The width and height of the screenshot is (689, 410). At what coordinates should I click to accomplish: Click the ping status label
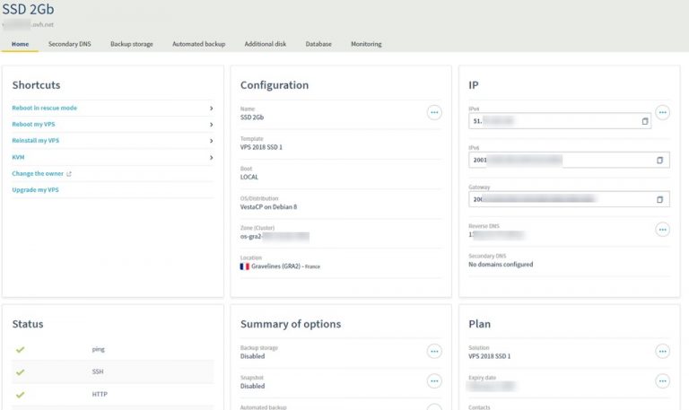click(99, 349)
